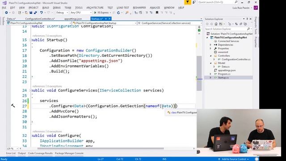This screenshot has height=161, width=286.
Task: Switch to the appsettings.json tab
Action: coord(73,19)
